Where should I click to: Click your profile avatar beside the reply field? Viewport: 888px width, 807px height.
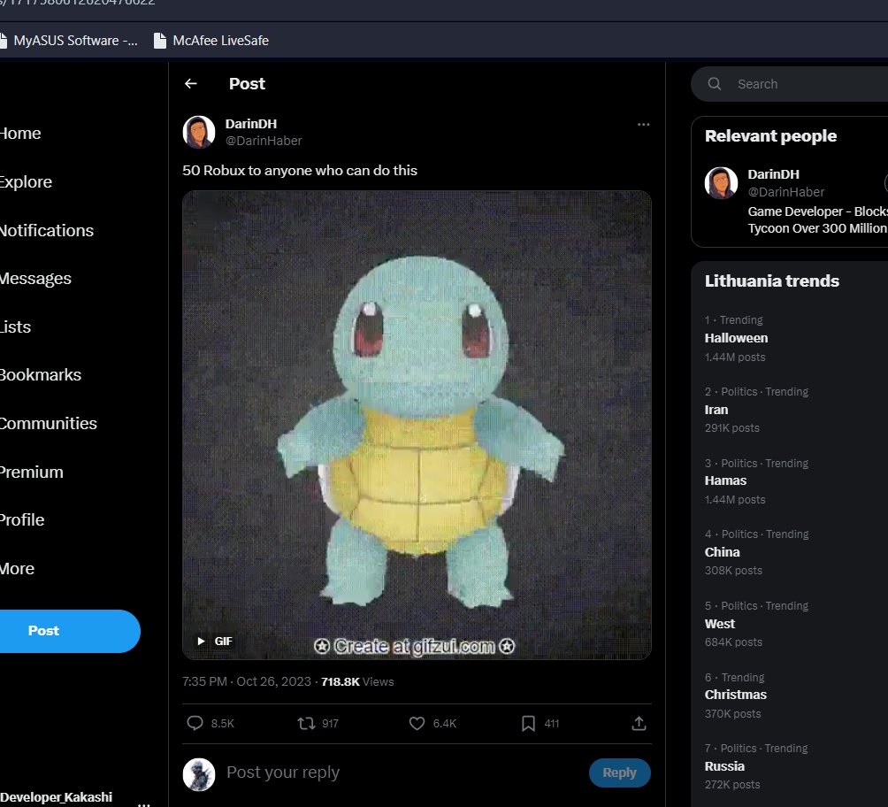tap(199, 774)
